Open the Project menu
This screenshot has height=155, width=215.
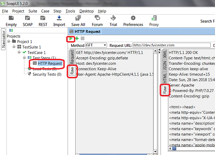coord(18,11)
